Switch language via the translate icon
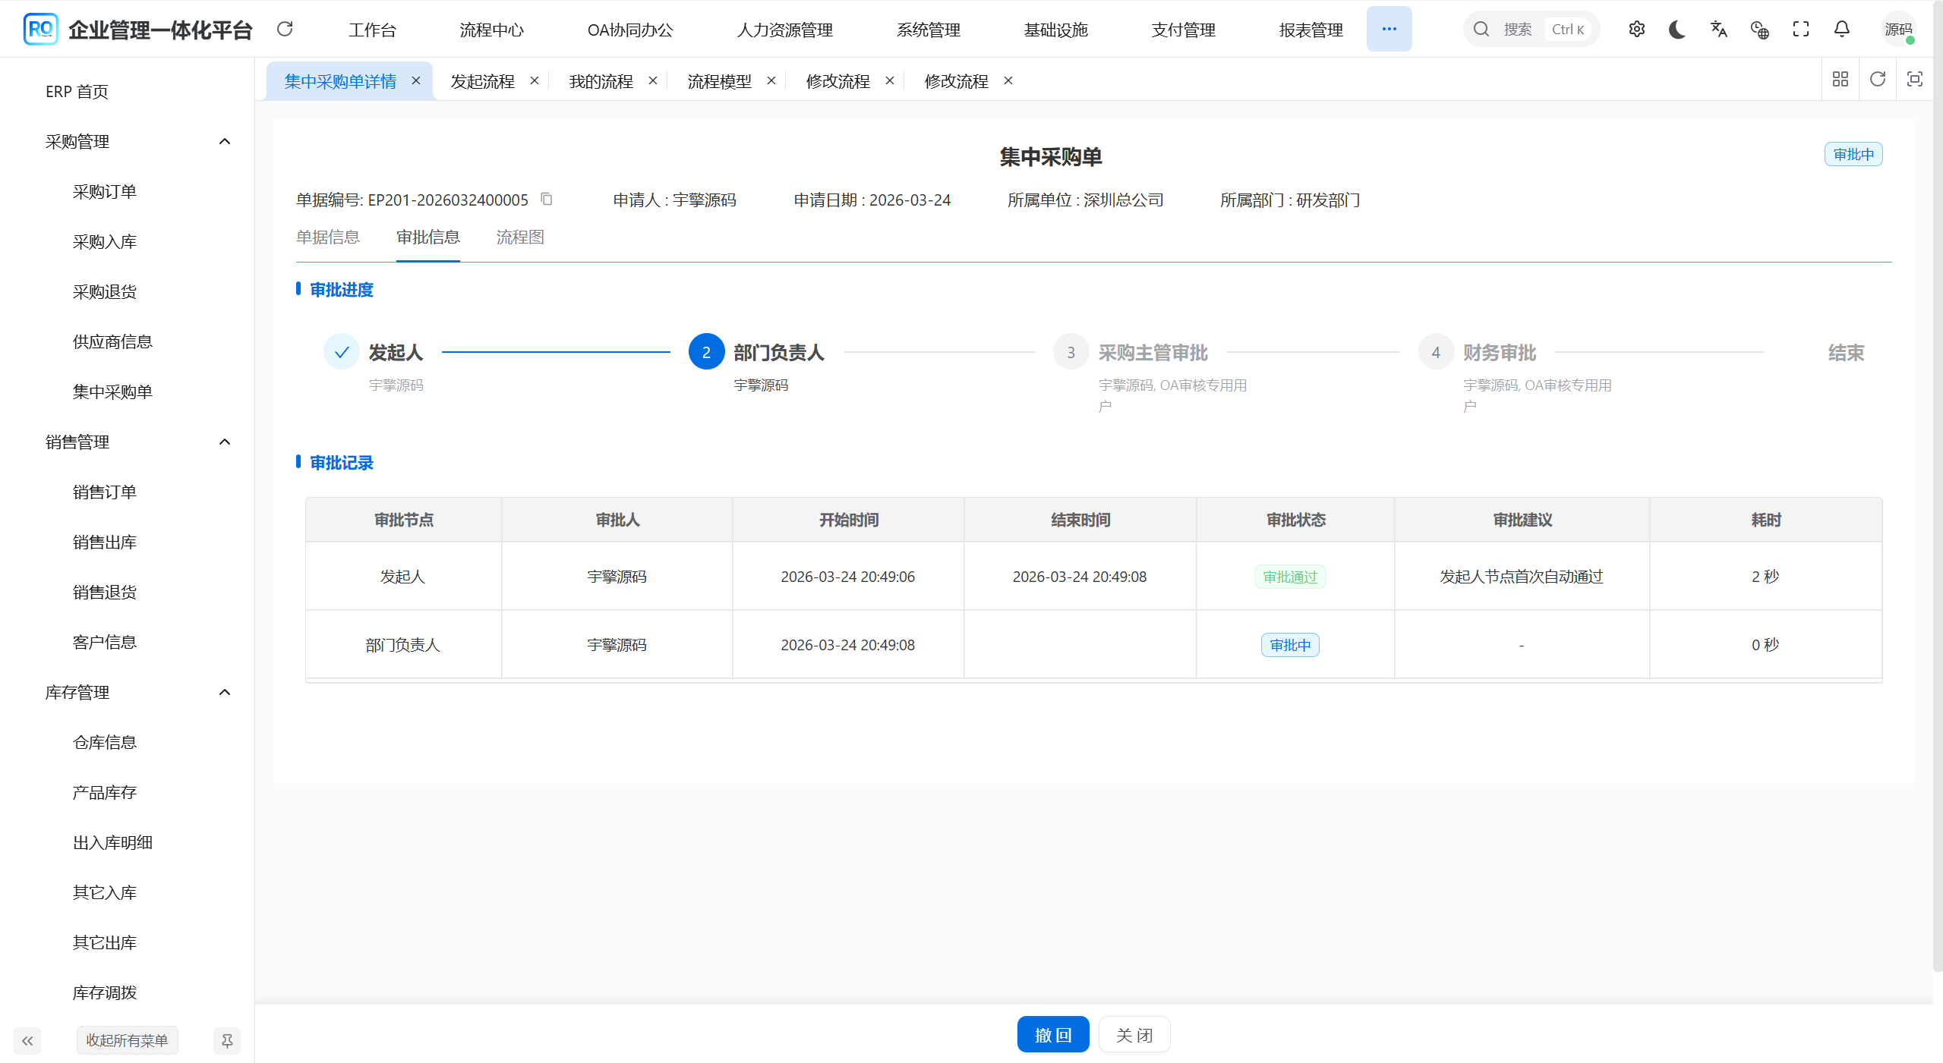 [x=1718, y=29]
